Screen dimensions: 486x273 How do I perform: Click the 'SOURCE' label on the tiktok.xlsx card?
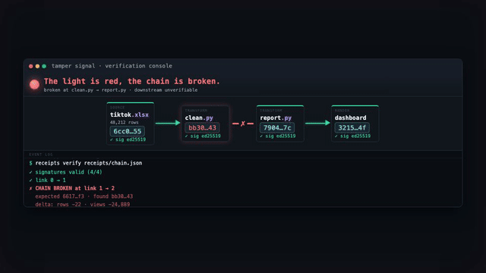tap(118, 108)
